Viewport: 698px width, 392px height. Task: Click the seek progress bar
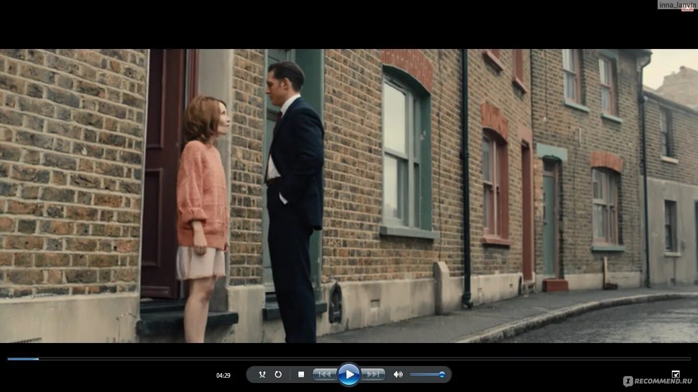pos(349,359)
